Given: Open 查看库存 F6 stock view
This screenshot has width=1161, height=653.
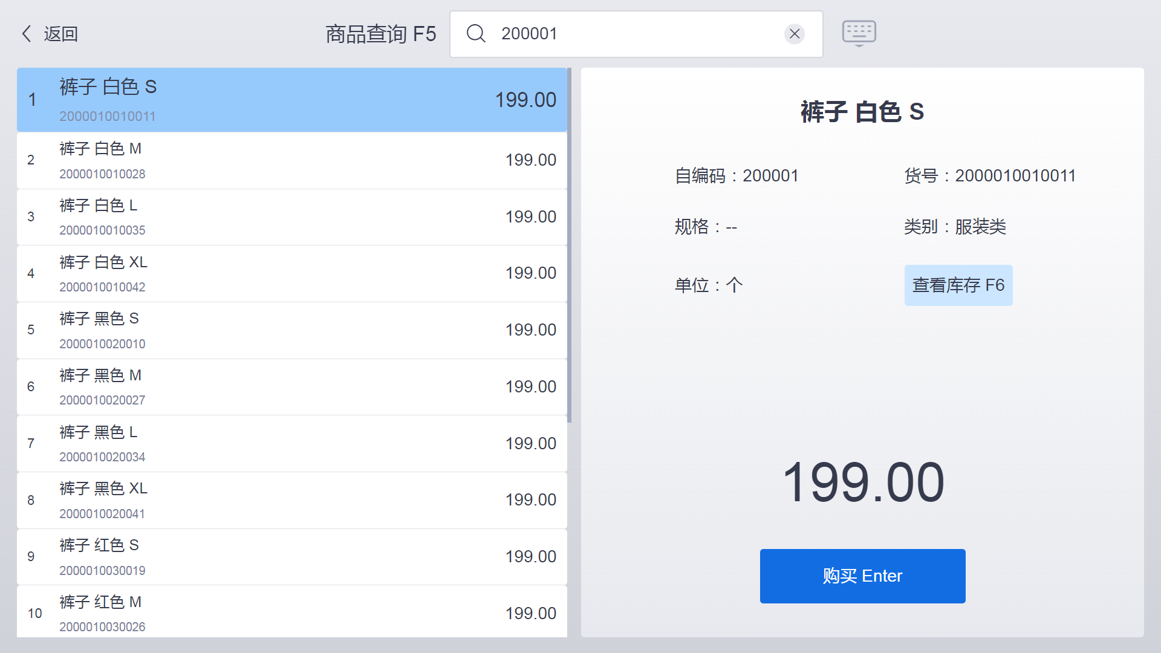Looking at the screenshot, I should click(958, 285).
